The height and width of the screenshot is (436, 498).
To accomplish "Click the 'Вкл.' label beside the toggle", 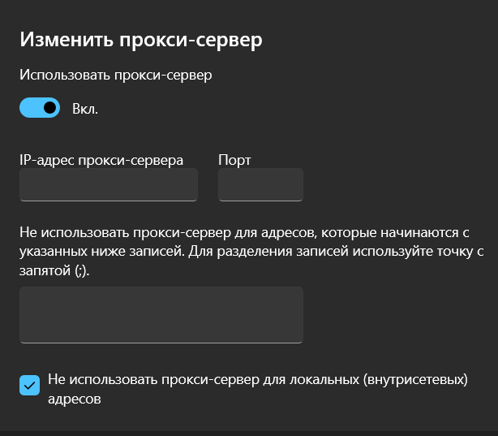I will [85, 109].
